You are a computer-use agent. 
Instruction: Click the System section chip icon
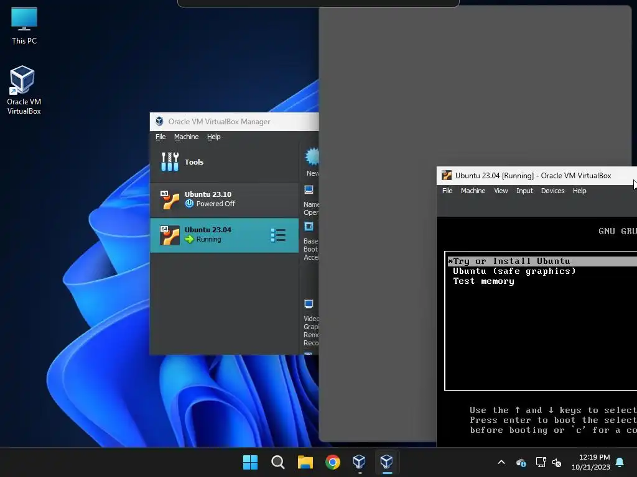click(x=309, y=226)
